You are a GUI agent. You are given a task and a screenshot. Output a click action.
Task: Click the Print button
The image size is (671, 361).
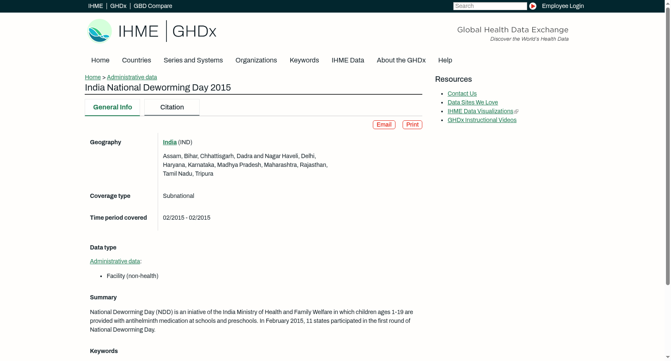[x=412, y=125]
